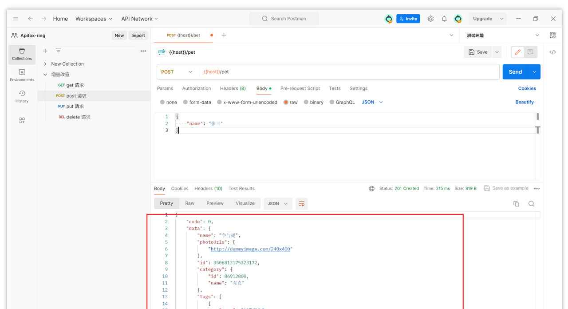Expand the New Collection folder
568x309 pixels.
[45, 64]
